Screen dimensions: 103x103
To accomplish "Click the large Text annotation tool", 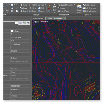I will 55,8.
